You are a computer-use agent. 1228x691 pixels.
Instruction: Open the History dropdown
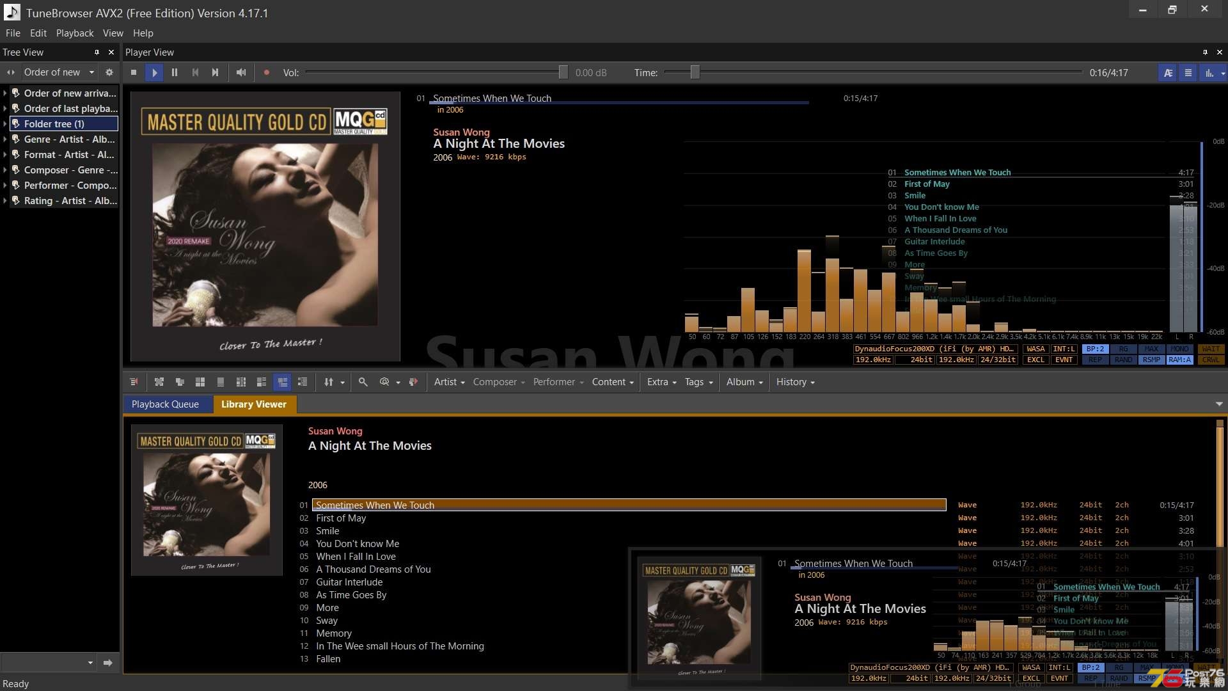coord(795,382)
